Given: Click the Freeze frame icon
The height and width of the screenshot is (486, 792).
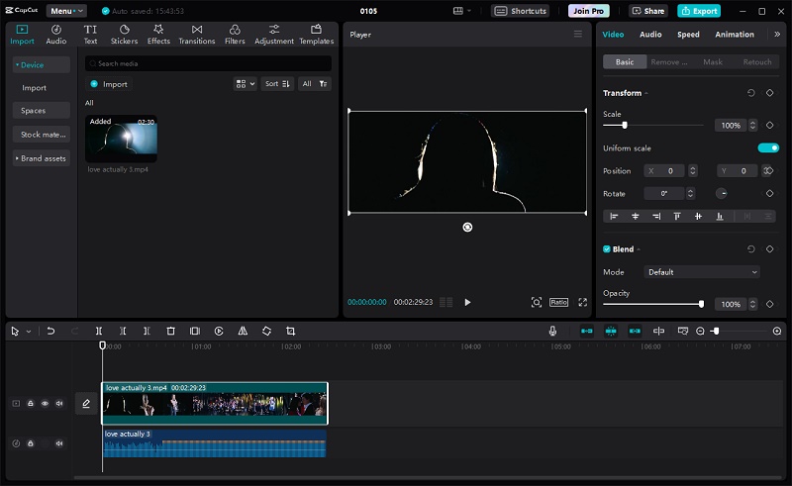Looking at the screenshot, I should click(x=194, y=331).
